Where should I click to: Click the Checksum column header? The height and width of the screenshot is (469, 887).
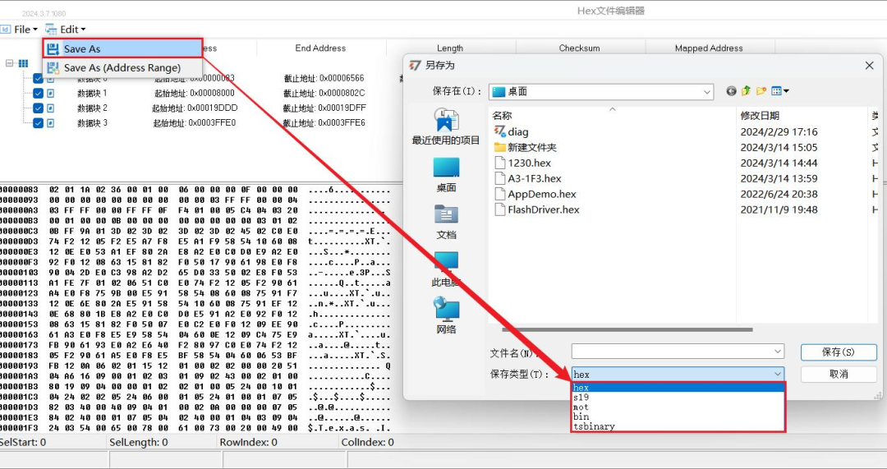pyautogui.click(x=579, y=48)
